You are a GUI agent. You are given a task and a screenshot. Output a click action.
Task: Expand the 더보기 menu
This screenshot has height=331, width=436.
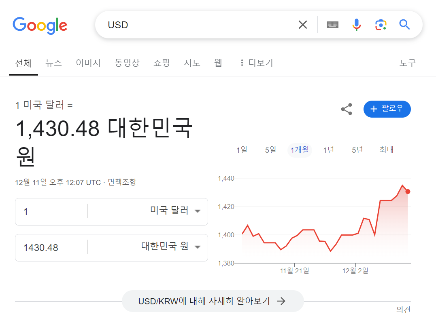257,63
